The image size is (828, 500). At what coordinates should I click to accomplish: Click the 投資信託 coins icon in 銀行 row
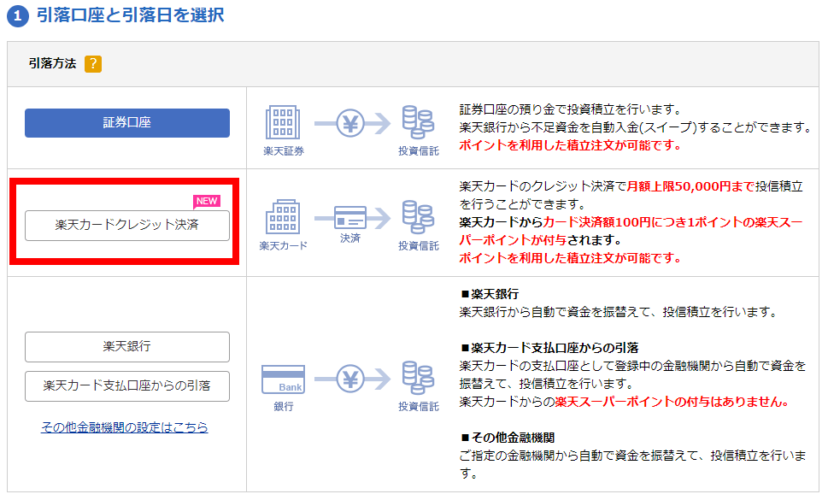pos(418,378)
